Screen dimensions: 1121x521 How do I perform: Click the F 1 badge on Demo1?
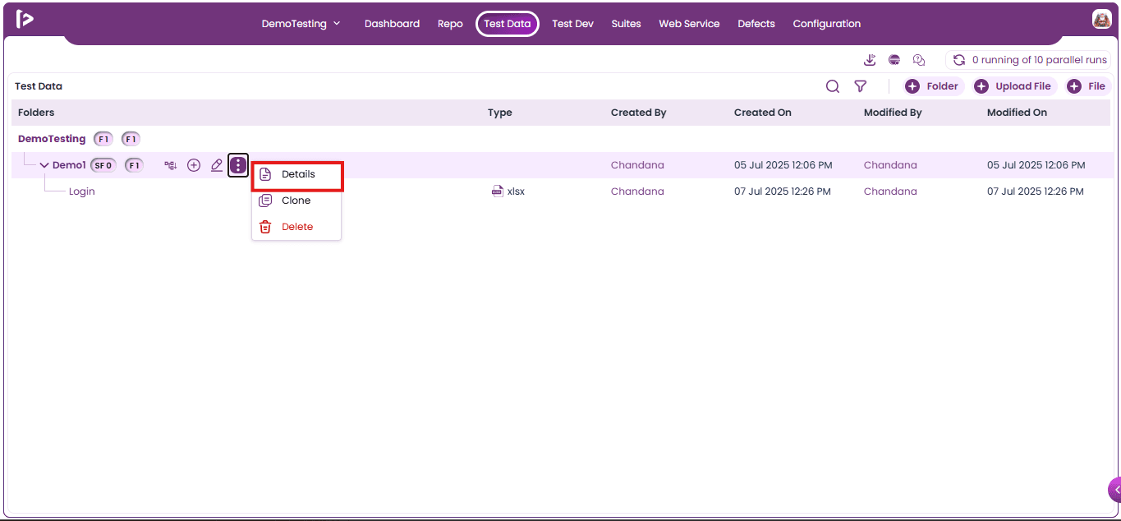coord(134,165)
